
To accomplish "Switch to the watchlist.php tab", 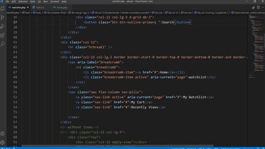I will tap(19, 7).
